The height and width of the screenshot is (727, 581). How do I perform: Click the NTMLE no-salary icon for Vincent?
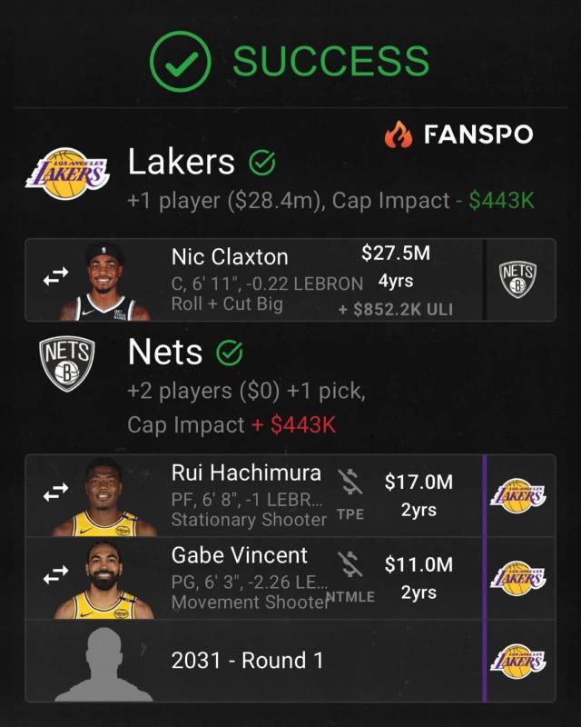click(x=350, y=563)
